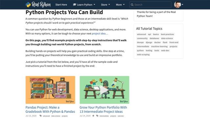Click the graduation cap icon beside Learn Python
Viewport: 210px width, 118px height.
point(74,5)
